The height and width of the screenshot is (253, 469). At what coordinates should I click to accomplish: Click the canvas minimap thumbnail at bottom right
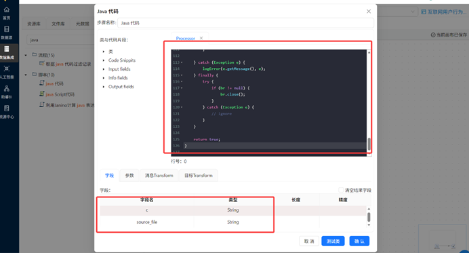[443, 238]
